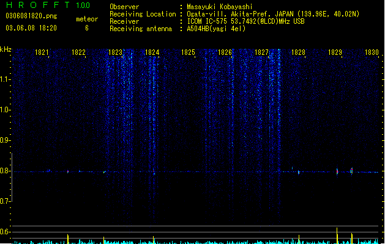The width and height of the screenshot is (385, 244).
Task: Click the 0.9 kHz axis label
Action: [5, 140]
